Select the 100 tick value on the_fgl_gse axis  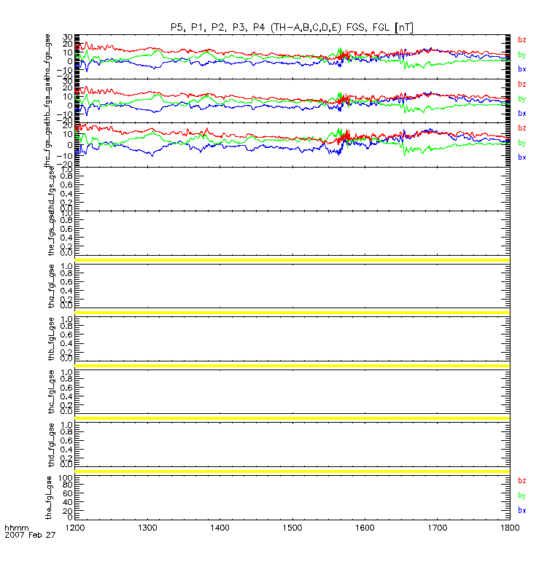pos(66,478)
